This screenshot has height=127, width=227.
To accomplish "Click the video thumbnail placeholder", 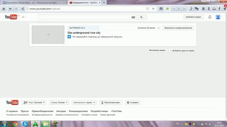I will click(48, 35).
